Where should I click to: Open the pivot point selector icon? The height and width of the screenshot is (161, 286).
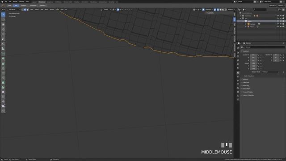click(x=114, y=9)
